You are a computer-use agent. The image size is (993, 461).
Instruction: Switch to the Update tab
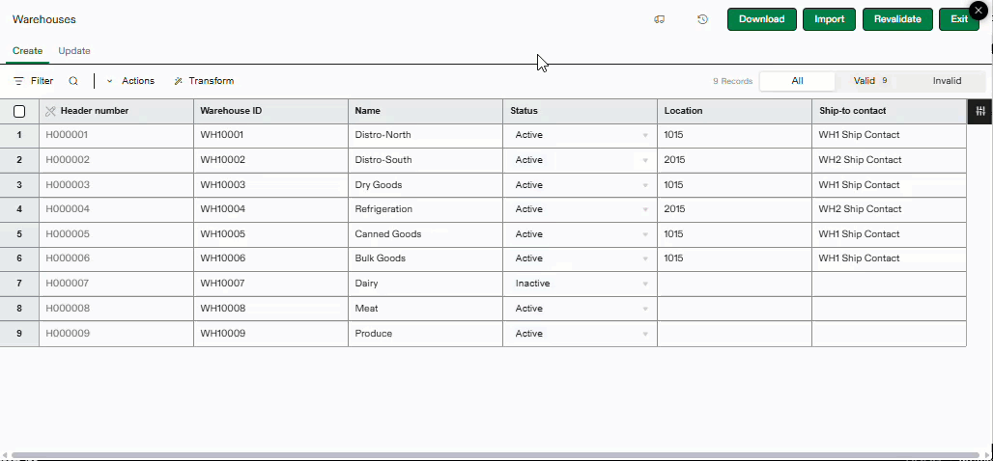click(x=74, y=51)
